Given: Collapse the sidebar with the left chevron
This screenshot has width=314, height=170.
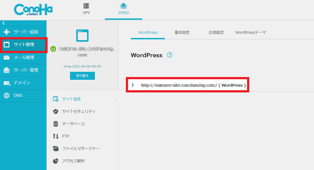Looking at the screenshot, I should [x=4, y=23].
